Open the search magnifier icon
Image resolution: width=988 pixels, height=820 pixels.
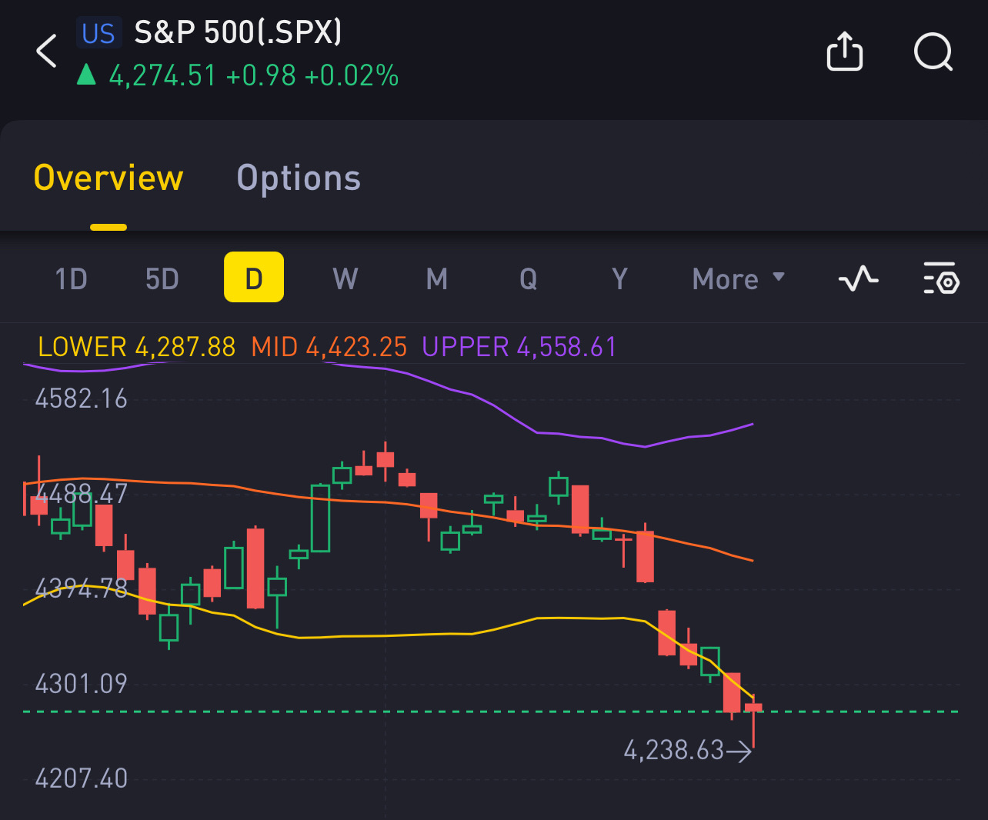(933, 52)
